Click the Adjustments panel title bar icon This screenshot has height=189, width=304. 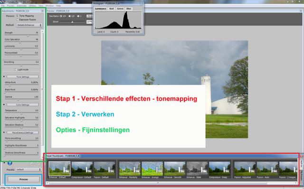[x=42, y=11]
